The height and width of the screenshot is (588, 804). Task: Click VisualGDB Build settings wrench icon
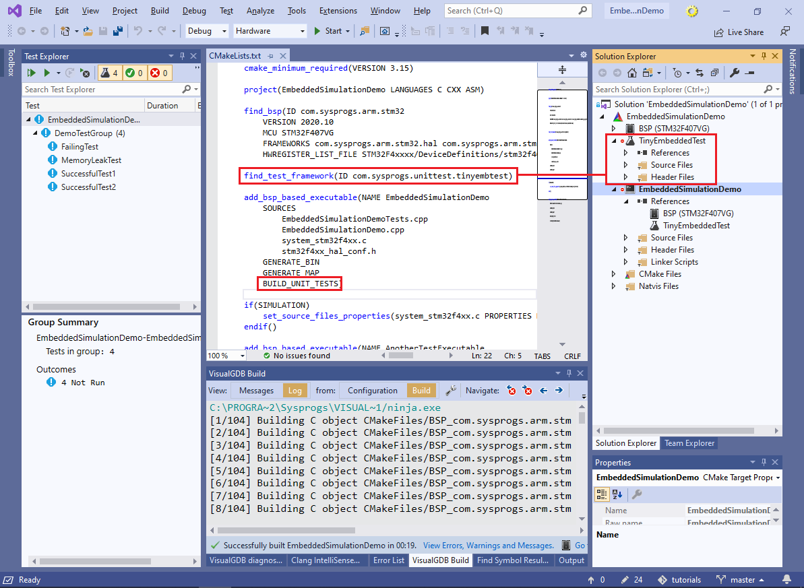pos(451,391)
